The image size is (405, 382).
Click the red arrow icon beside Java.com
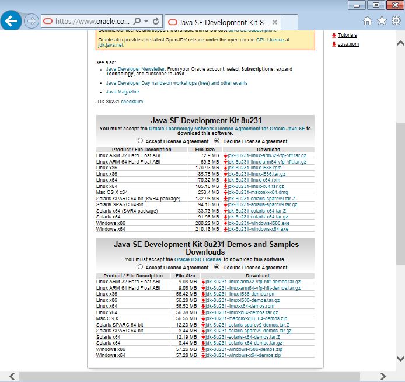coord(334,44)
